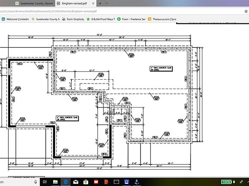
Task: Click the Edge browser taskbar icon
Action: tap(65, 182)
